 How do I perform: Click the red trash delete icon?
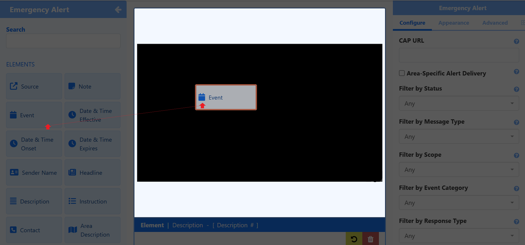(x=370, y=239)
